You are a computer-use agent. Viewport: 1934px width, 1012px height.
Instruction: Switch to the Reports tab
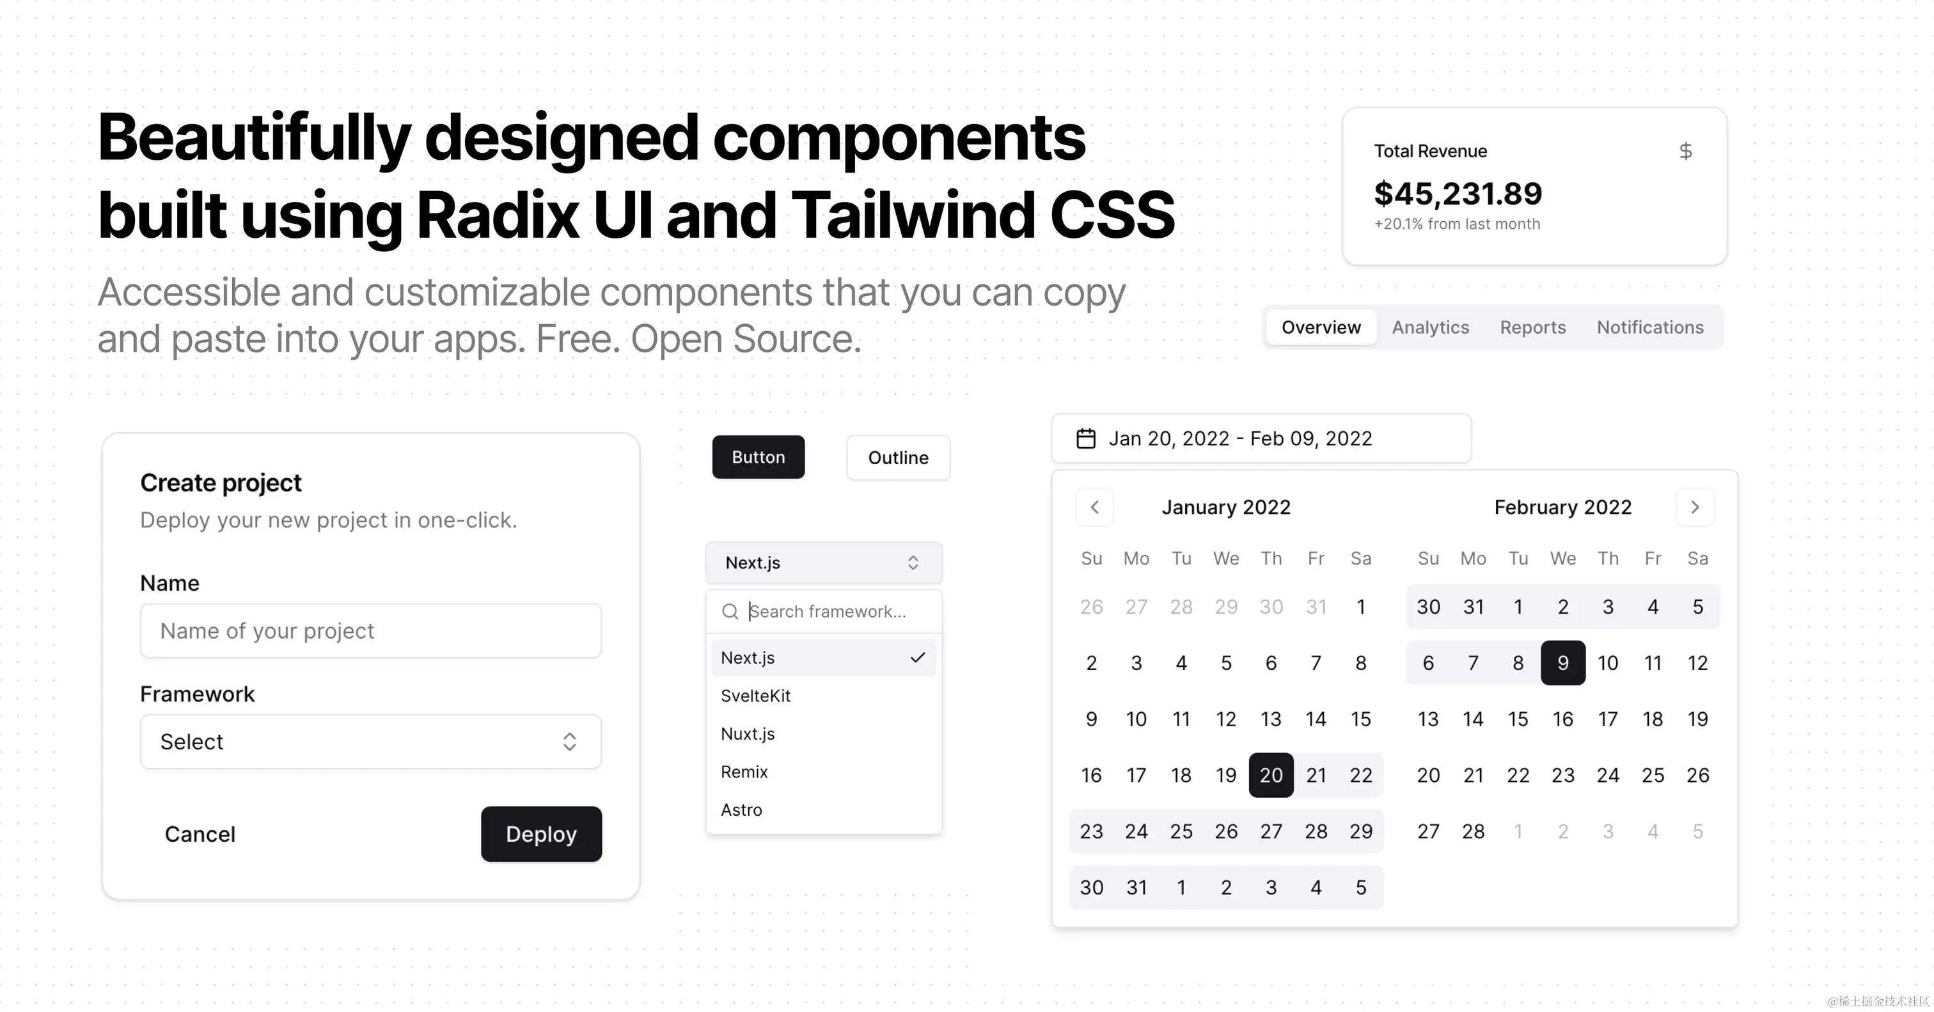click(1532, 327)
